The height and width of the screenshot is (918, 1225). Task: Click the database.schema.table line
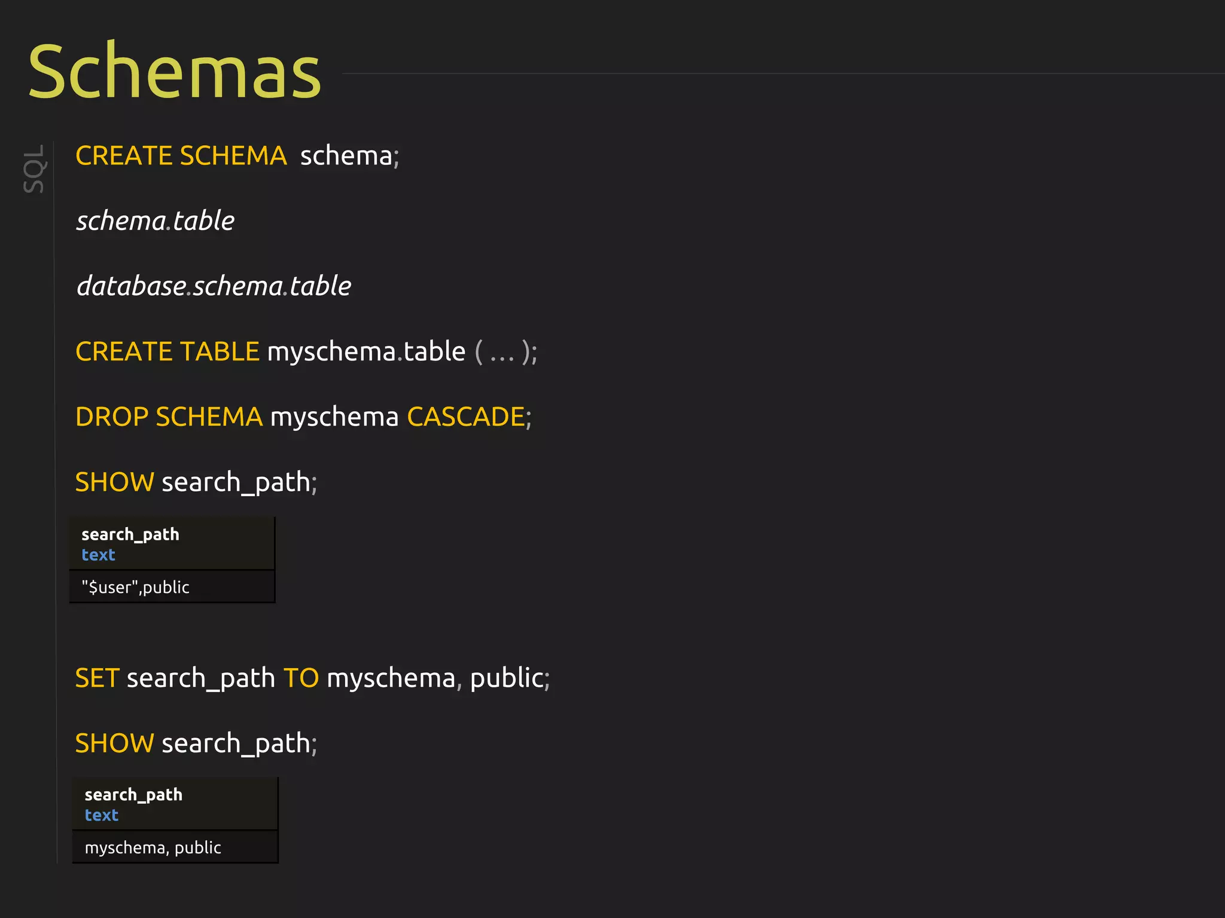coord(214,286)
